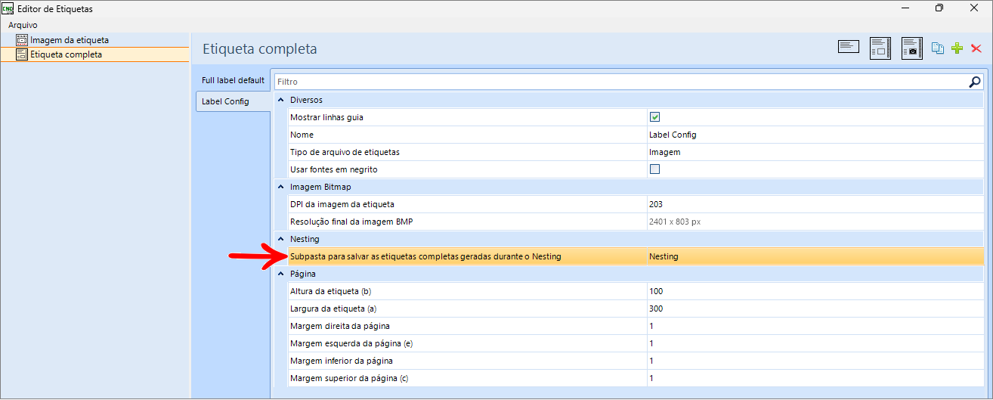Collapse the Página section
993x400 pixels.
click(281, 274)
